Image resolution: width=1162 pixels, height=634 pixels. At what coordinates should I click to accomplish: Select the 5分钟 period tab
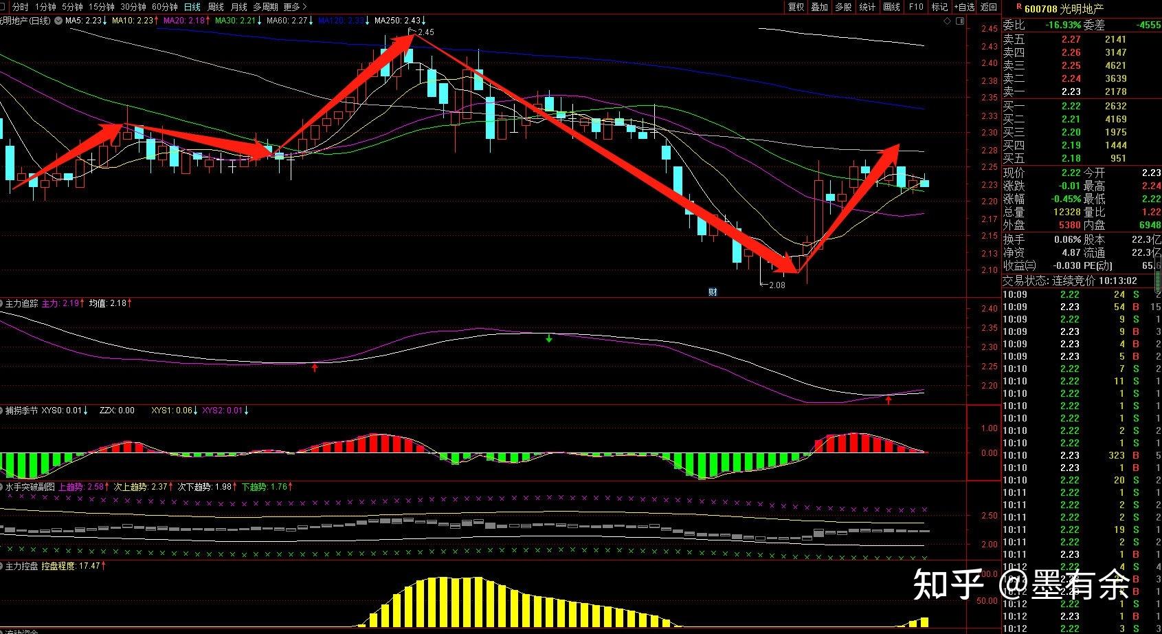click(x=72, y=7)
